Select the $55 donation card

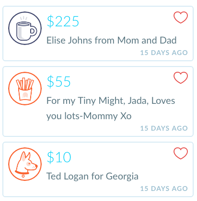click(98, 101)
